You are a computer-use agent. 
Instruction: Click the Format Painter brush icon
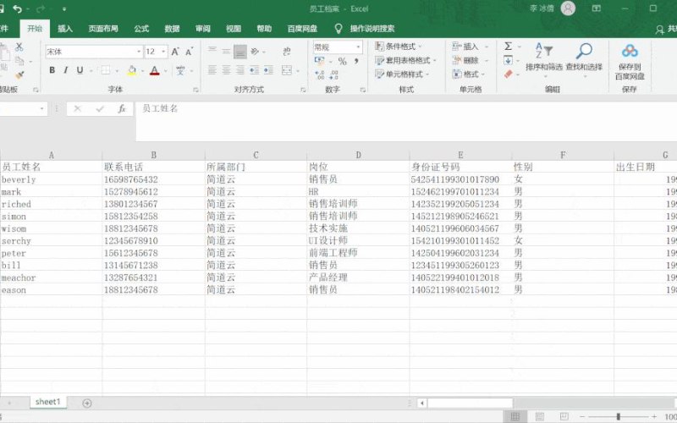[x=19, y=75]
